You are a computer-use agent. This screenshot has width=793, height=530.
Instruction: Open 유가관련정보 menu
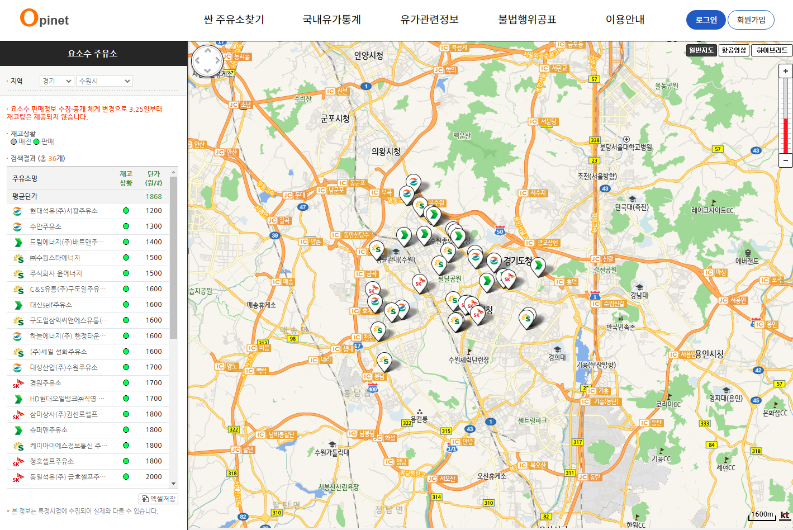(x=429, y=20)
